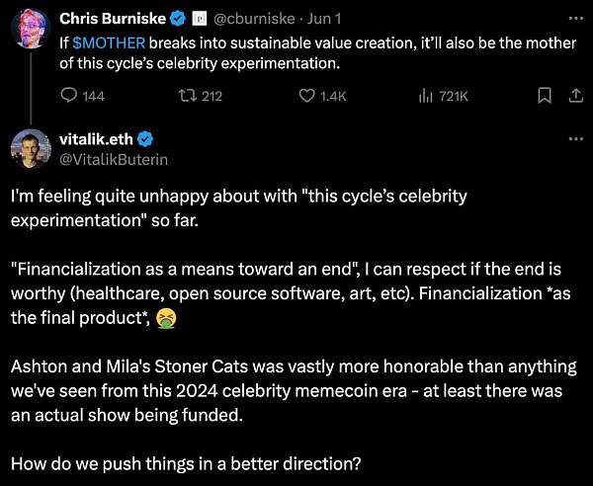Share Chris Burniske's tweet

574,96
